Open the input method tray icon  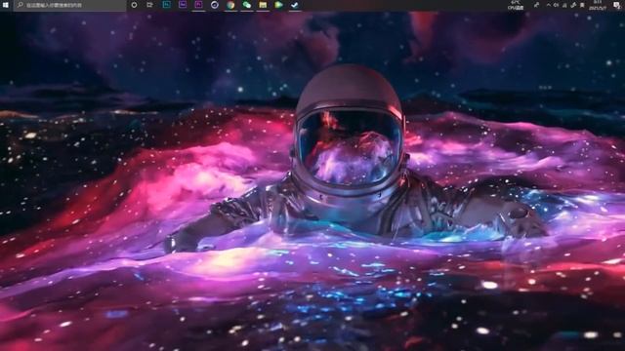click(x=582, y=5)
